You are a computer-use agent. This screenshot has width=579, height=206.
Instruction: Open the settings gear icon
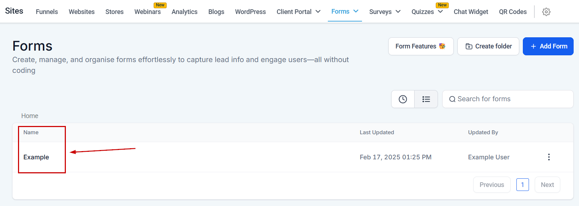546,12
